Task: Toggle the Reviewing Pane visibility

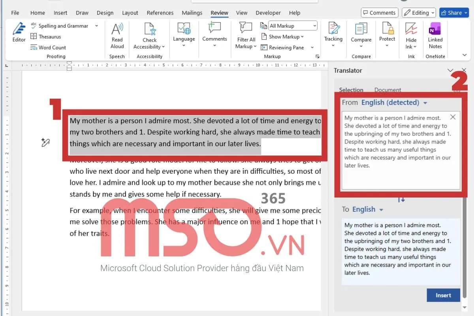Action: pyautogui.click(x=285, y=47)
